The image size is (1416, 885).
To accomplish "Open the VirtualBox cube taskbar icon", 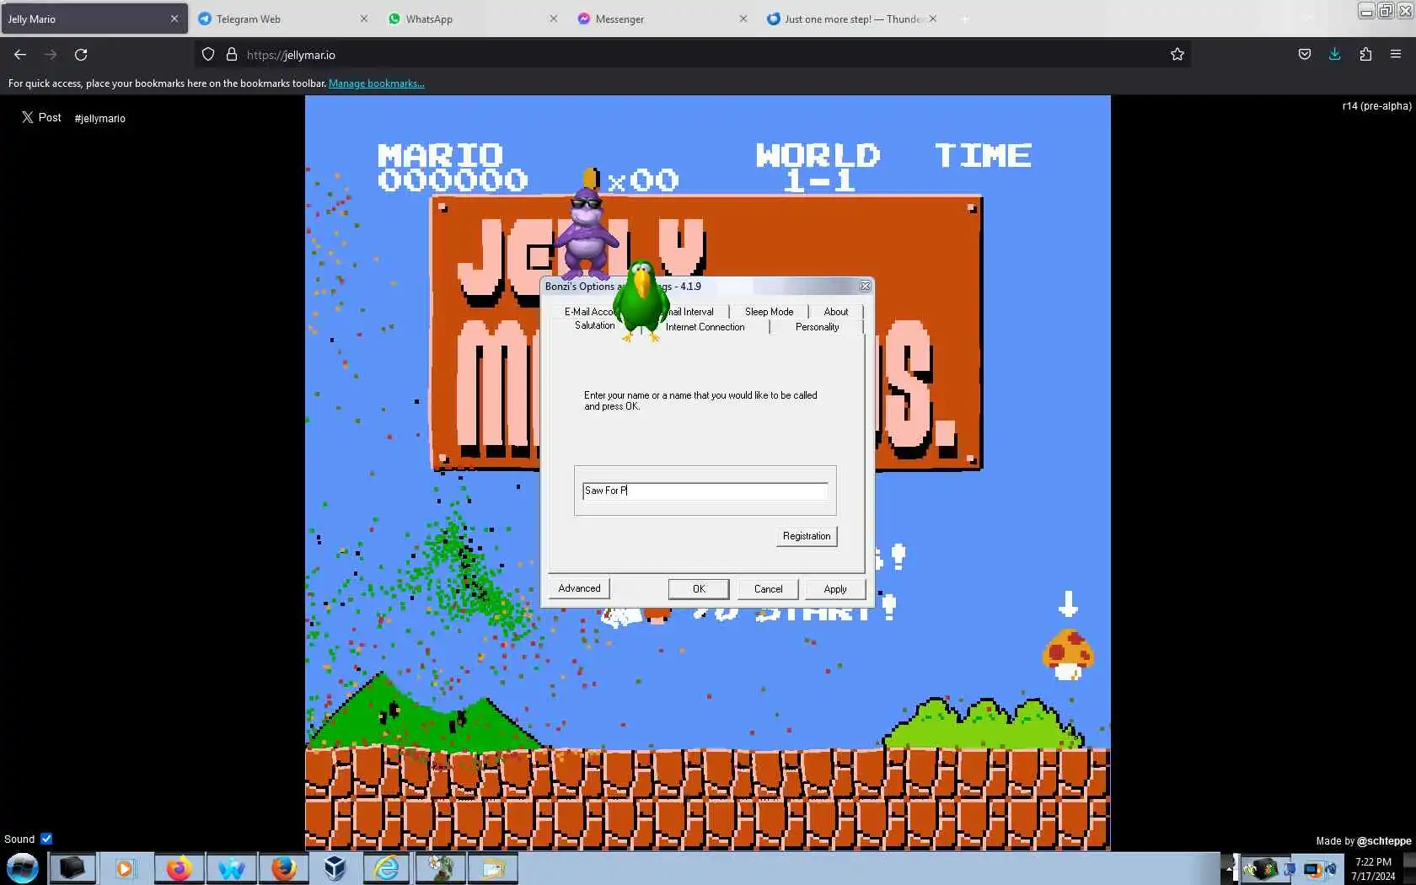I will (x=335, y=868).
